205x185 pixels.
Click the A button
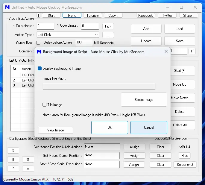coord(28,169)
